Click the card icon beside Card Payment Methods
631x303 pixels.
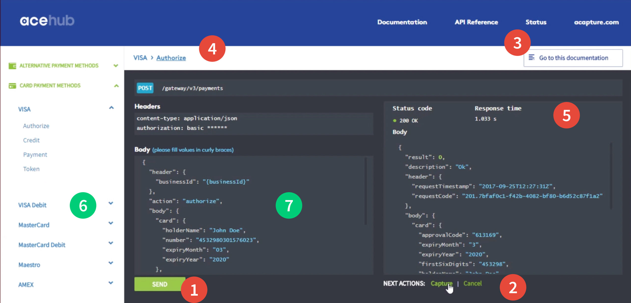[x=12, y=86]
